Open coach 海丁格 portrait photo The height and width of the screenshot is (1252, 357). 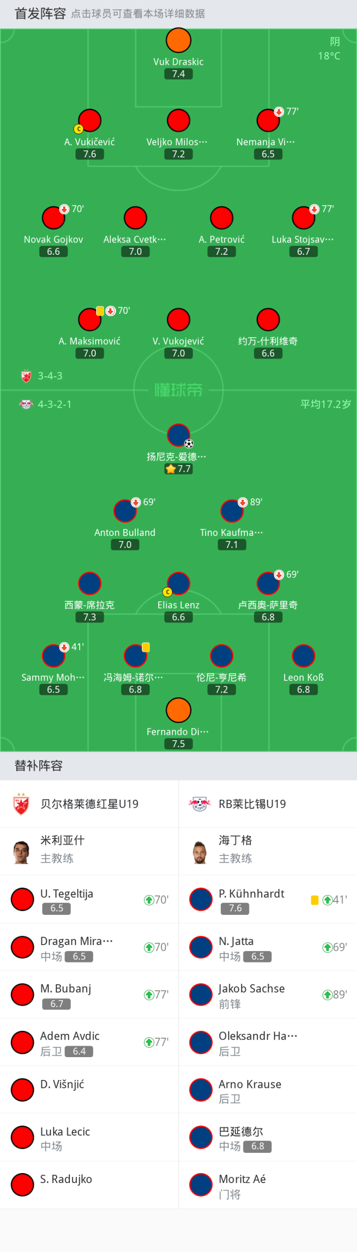click(199, 852)
